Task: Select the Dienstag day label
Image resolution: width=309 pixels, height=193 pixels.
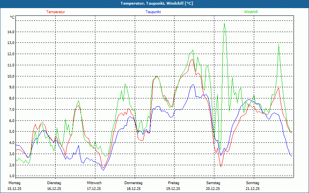Action: [x=54, y=183]
